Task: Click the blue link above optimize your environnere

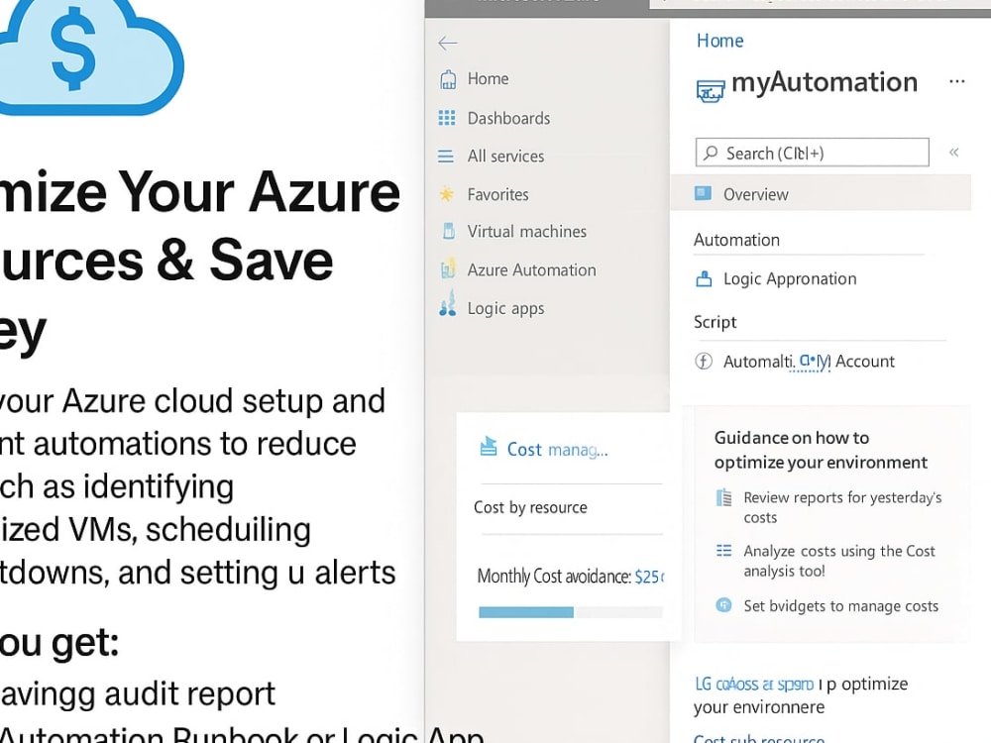Action: (x=754, y=685)
